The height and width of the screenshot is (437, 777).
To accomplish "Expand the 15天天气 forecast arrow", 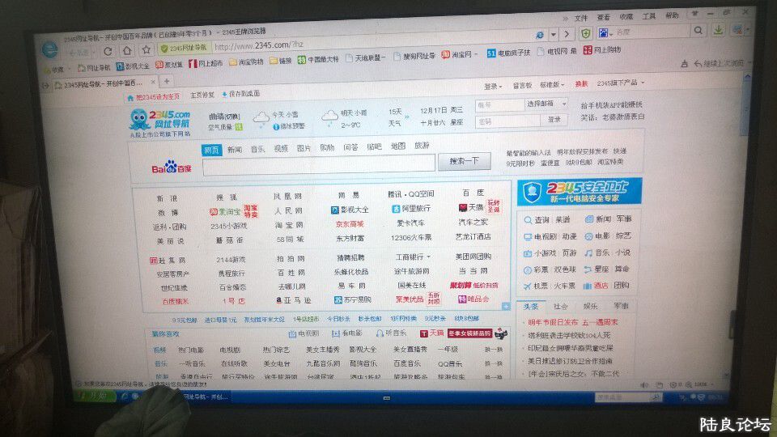I will [x=407, y=117].
